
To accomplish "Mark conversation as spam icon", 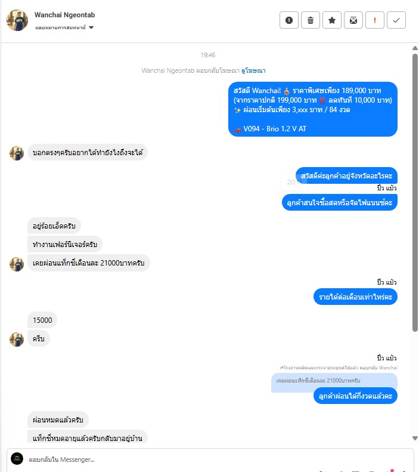I will (x=289, y=20).
